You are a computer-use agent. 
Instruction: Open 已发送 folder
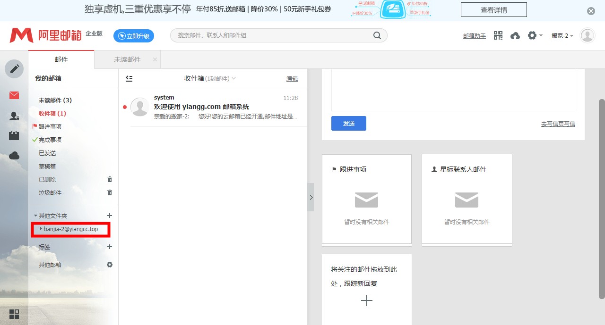47,153
